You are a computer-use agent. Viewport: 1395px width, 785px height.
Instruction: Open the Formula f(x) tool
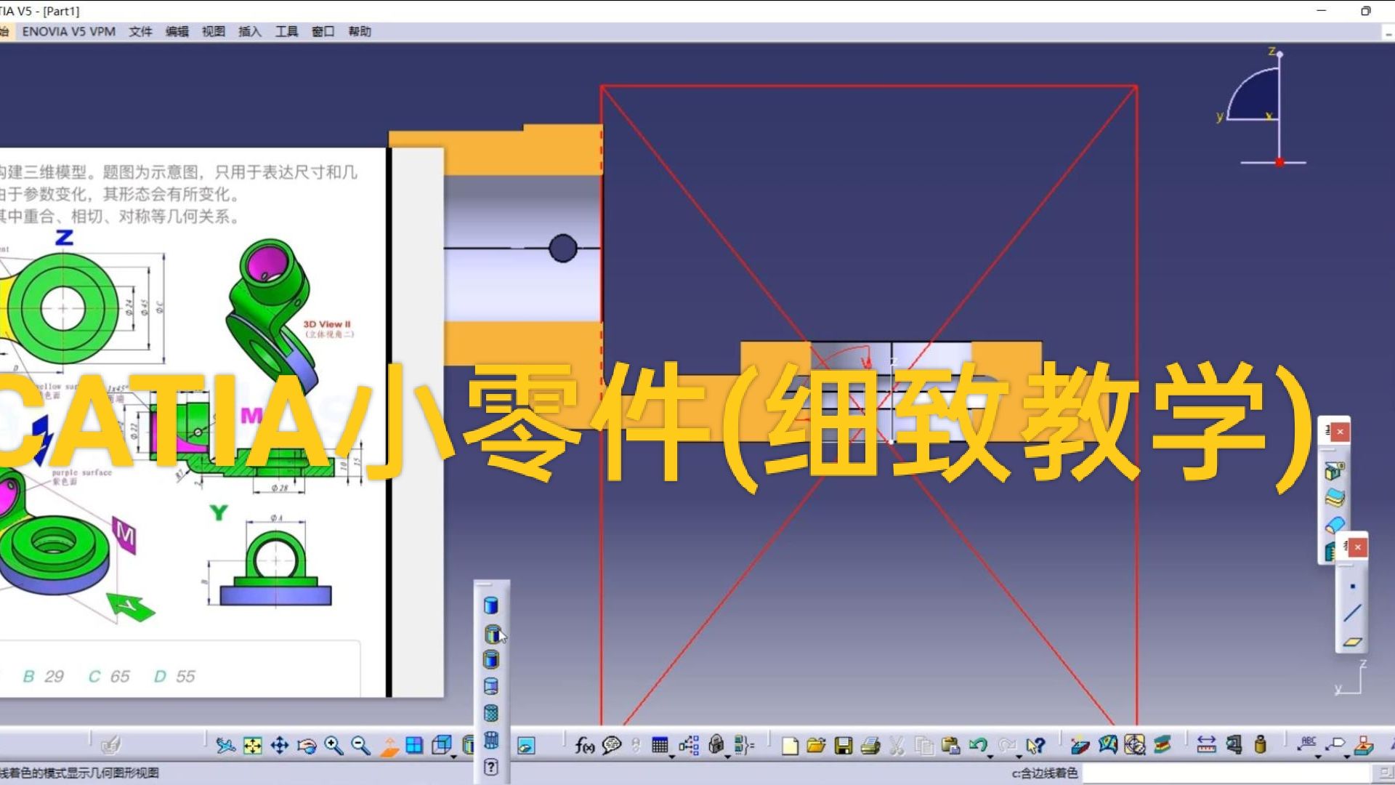584,745
